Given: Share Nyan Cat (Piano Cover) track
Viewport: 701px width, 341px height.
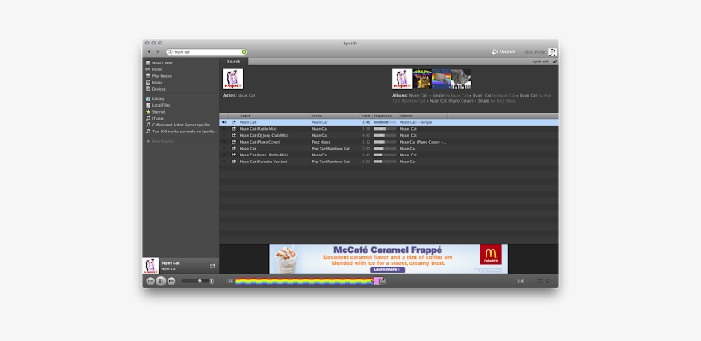Looking at the screenshot, I should click(233, 142).
